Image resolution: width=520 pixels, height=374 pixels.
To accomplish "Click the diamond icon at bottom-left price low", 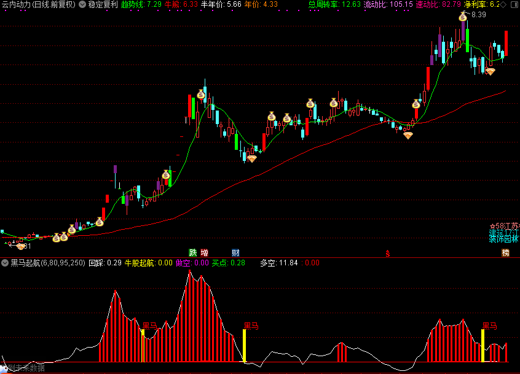I will [20, 246].
